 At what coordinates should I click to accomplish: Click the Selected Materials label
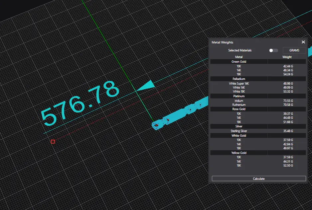pyautogui.click(x=240, y=50)
